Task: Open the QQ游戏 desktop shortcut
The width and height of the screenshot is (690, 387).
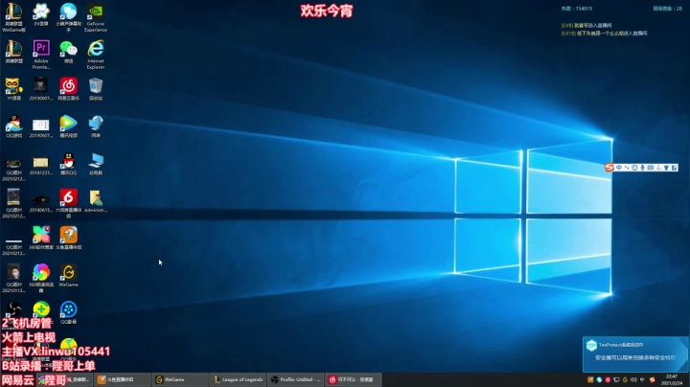Action: [13, 126]
